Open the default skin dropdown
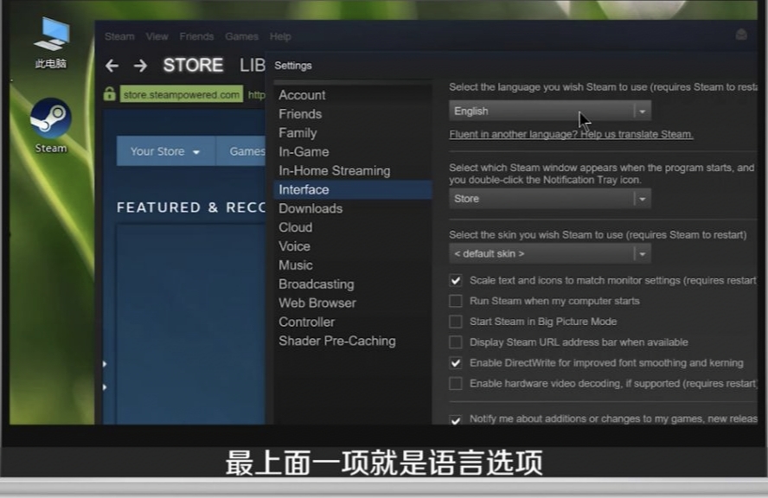The width and height of the screenshot is (768, 498). pyautogui.click(x=549, y=253)
